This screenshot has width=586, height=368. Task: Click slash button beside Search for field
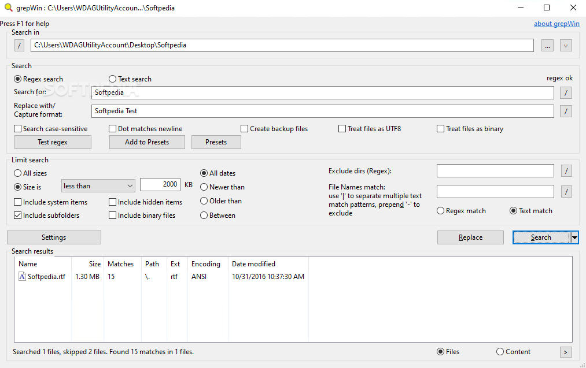[566, 92]
